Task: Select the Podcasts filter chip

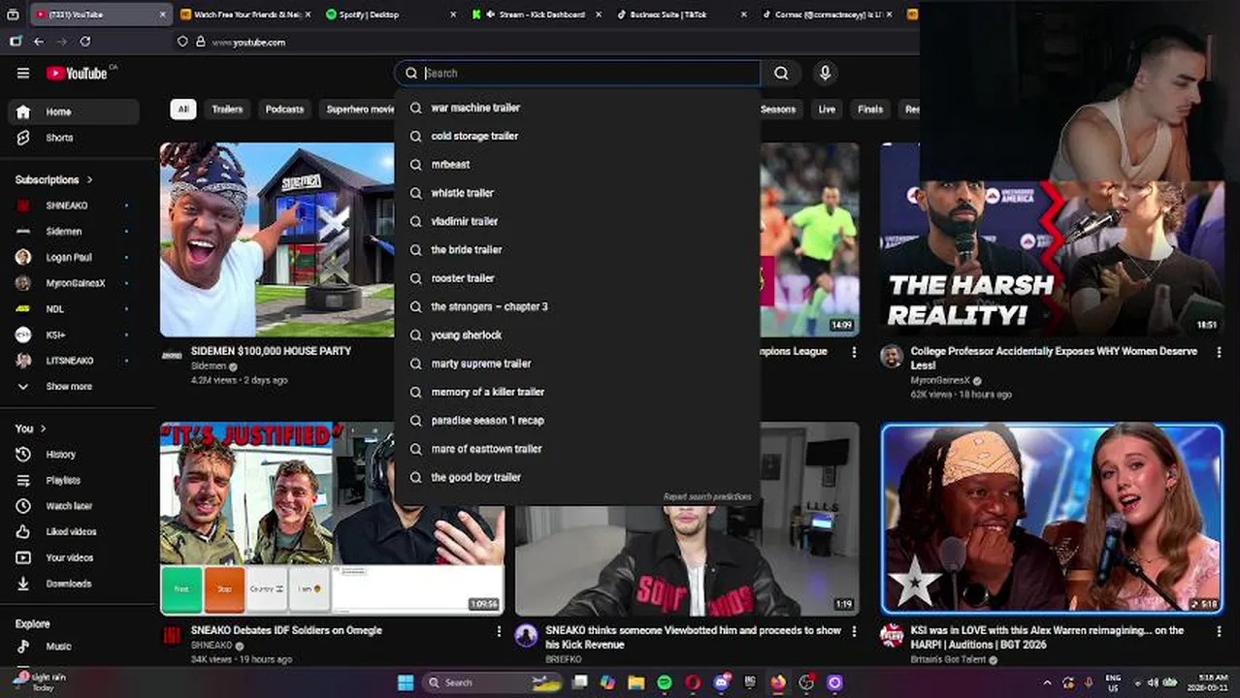Action: (x=284, y=110)
